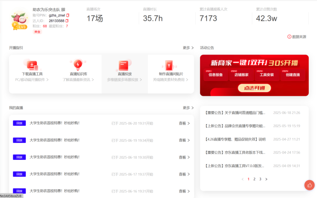The height and width of the screenshot is (198, 317).
Task: Expand 更多 in the 开播指引 section
Action: [x=188, y=48]
